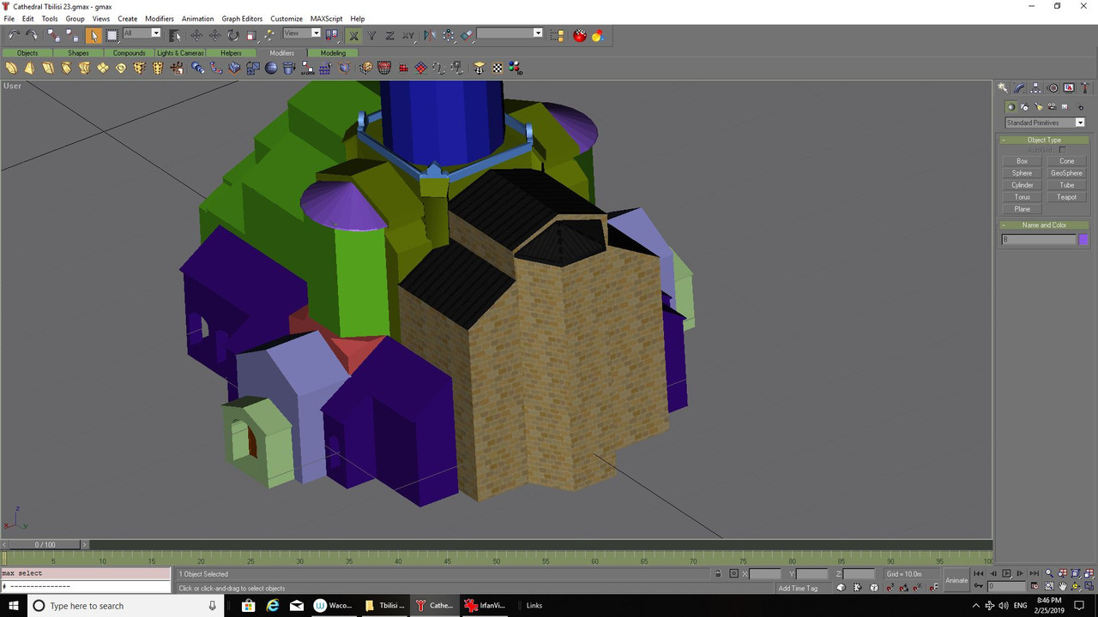Click the purple object color swatch
Viewport: 1098px width, 617px height.
pyautogui.click(x=1083, y=240)
